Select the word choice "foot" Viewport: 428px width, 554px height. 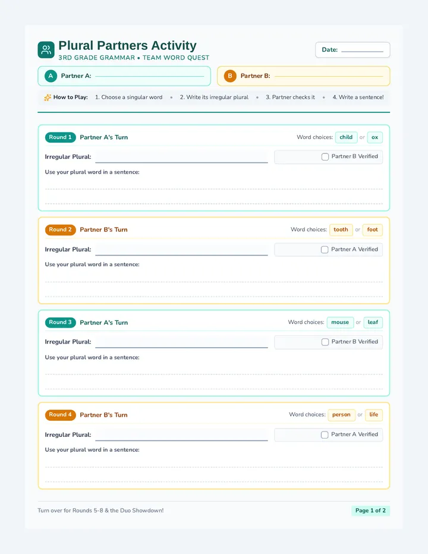click(x=373, y=229)
